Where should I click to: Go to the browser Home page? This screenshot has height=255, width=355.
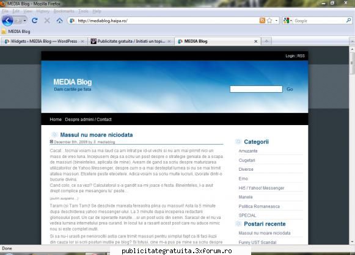59,21
